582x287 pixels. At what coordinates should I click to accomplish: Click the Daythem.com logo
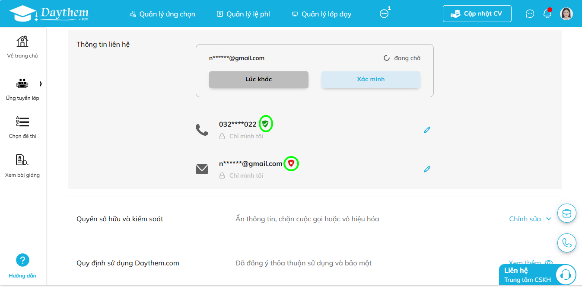coord(49,13)
